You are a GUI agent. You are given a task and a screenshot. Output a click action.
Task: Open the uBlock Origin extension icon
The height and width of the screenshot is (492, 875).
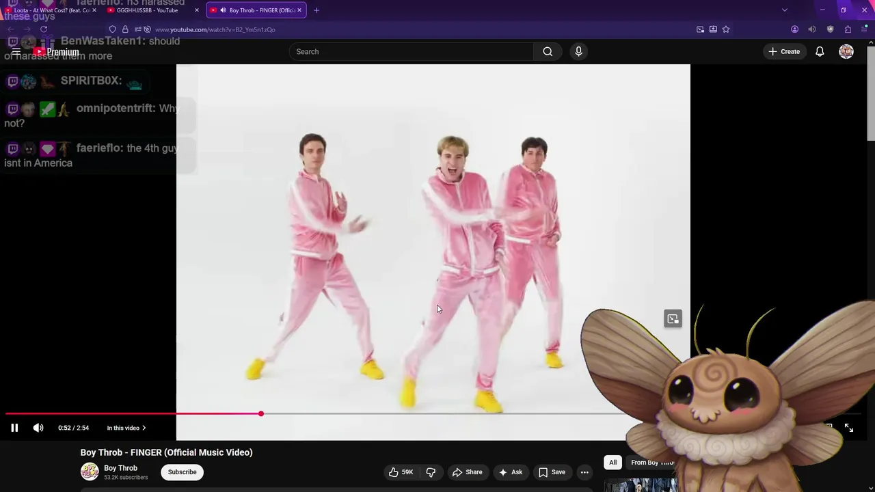(x=830, y=29)
